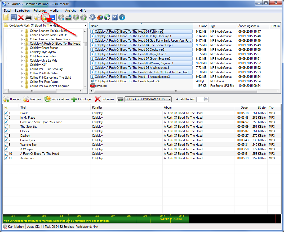Screen dimensions: 284x232
Task: Open settings via the gear icon
Action: [x=92, y=18]
